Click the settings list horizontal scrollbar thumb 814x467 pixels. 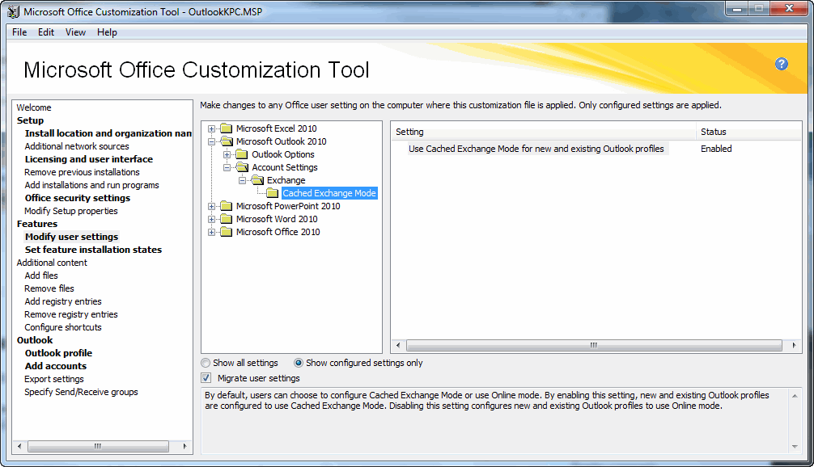[x=594, y=345]
